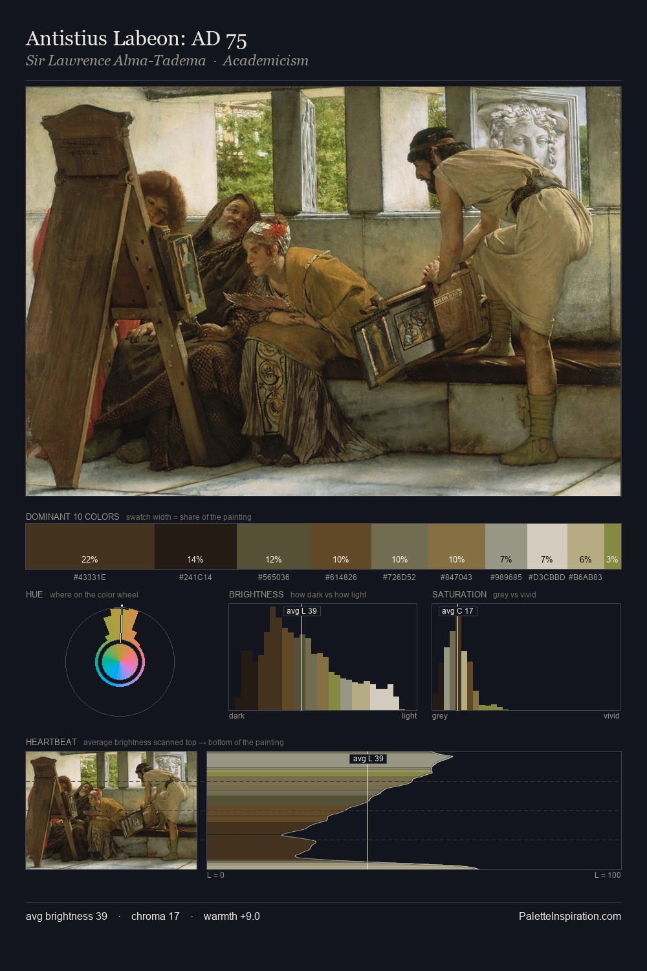
Task: Click the 'Academicism' style text
Action: 265,61
